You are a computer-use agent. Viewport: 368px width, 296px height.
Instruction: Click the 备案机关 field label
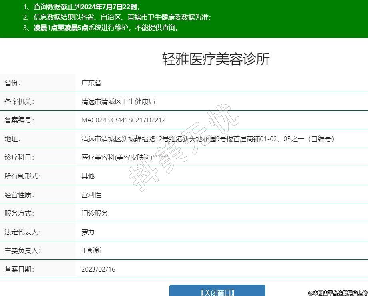tap(19, 102)
